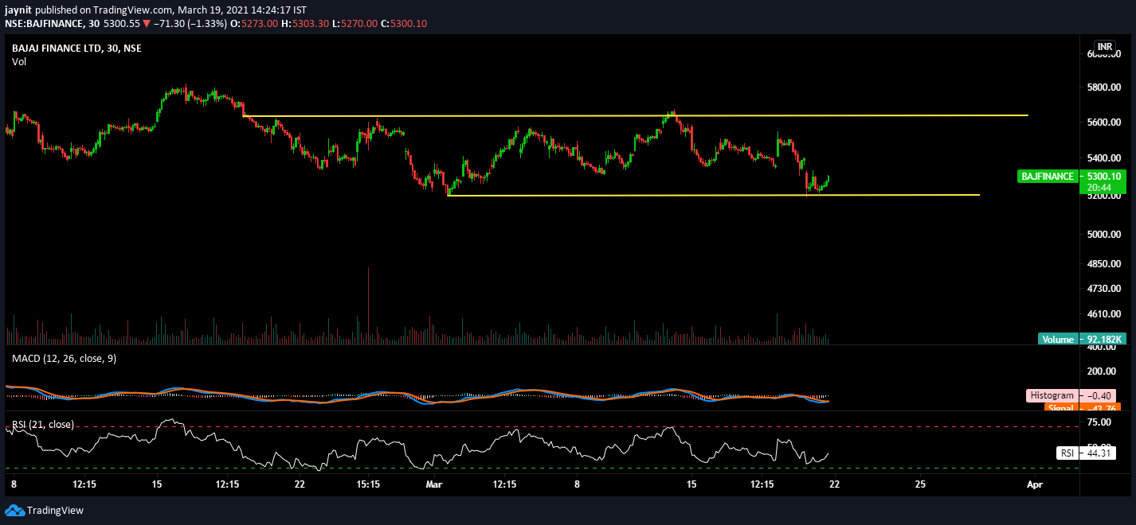Click the 5000.00 price axis label
This screenshot has height=525, width=1136.
point(1103,235)
